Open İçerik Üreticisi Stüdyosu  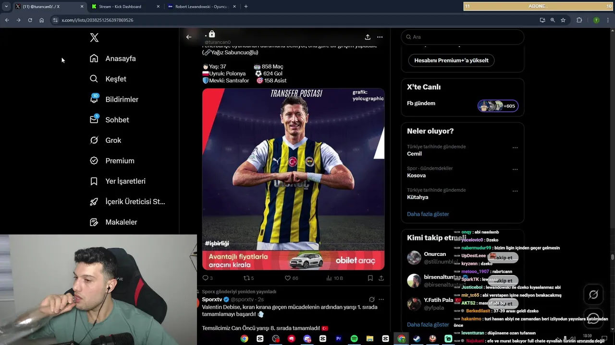tap(128, 202)
